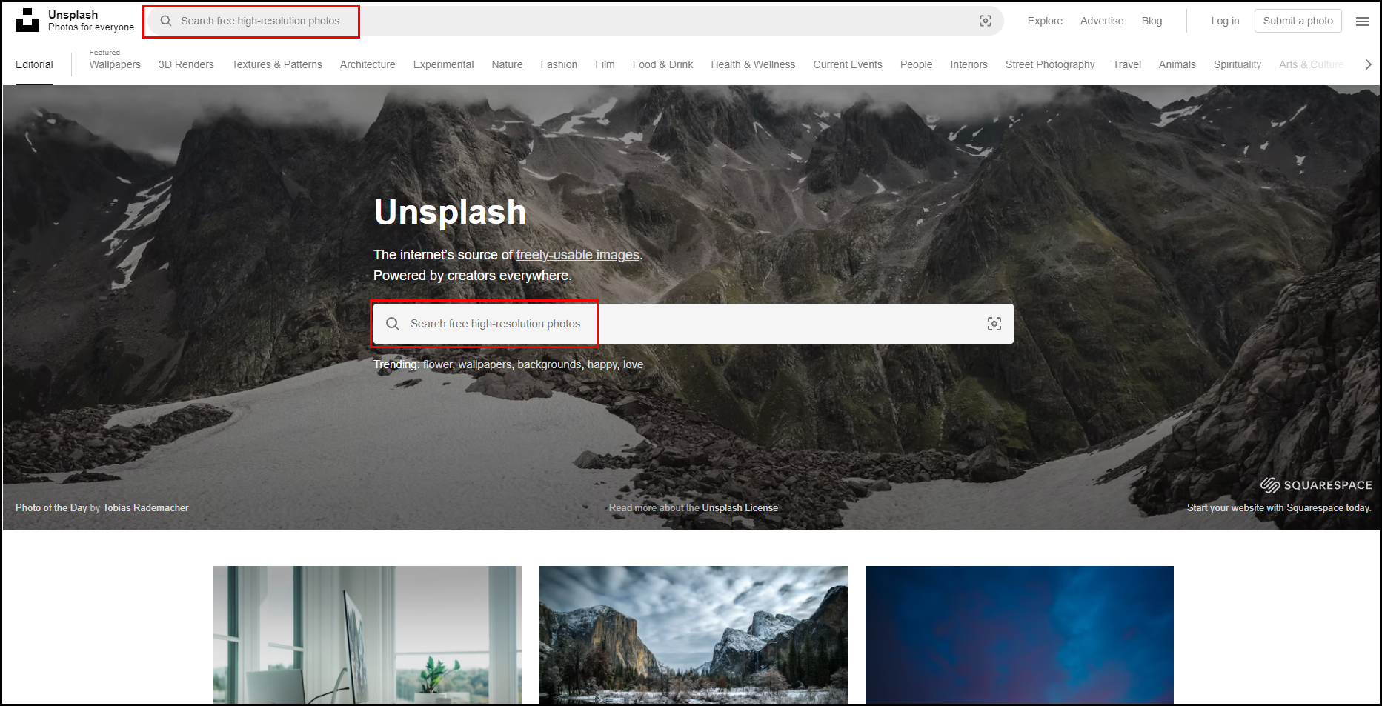The height and width of the screenshot is (706, 1382).
Task: Open the Experimental category
Action: coord(443,64)
